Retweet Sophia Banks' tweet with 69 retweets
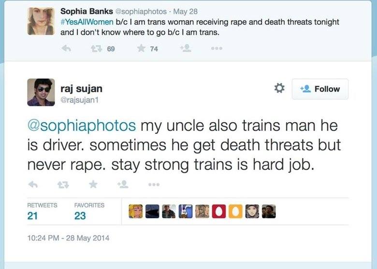 (96, 49)
